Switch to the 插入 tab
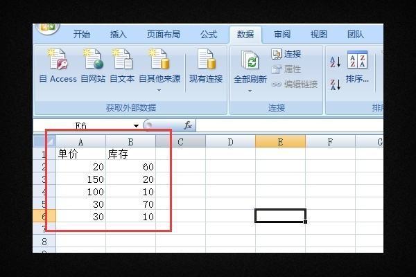The image size is (416, 277). pos(119,34)
